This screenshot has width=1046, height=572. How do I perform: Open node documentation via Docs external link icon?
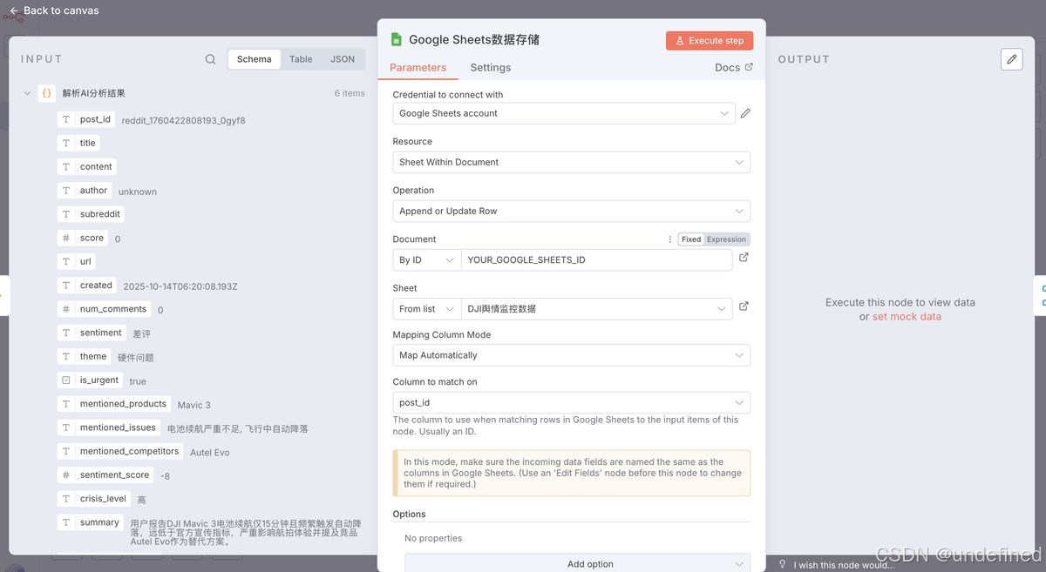(x=748, y=67)
